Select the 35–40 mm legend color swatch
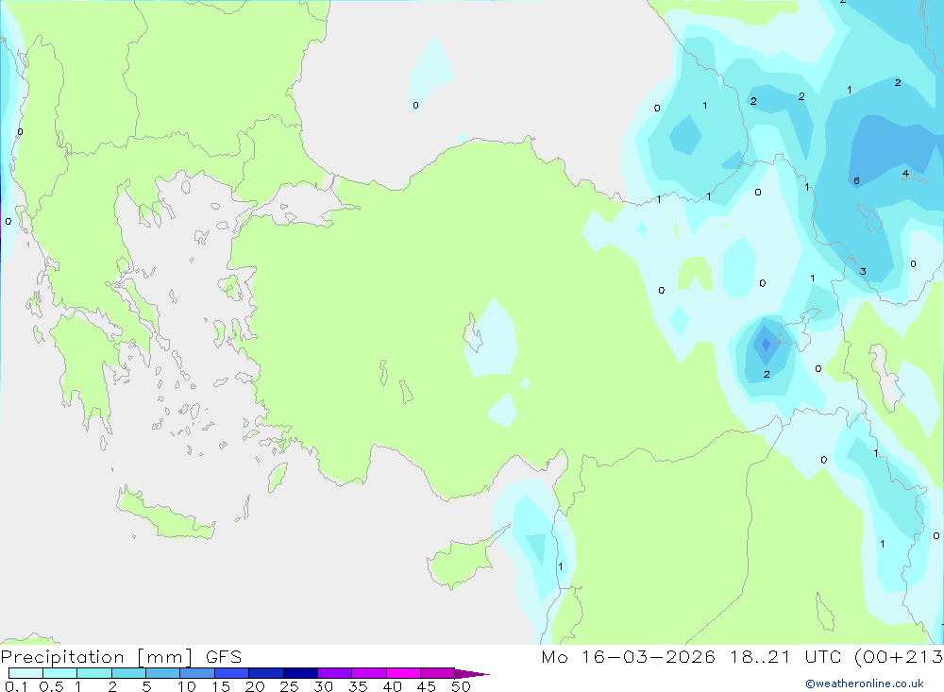 368,673
